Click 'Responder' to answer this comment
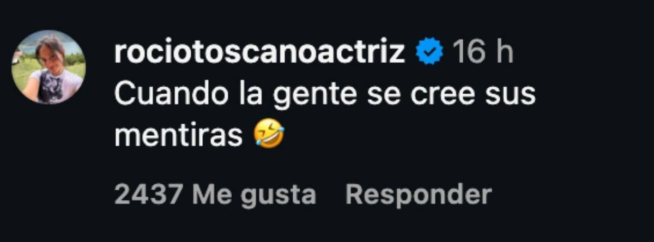This screenshot has height=242, width=654. pos(419,195)
